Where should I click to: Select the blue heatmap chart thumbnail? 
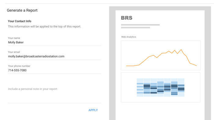pyautogui.click(x=160, y=87)
